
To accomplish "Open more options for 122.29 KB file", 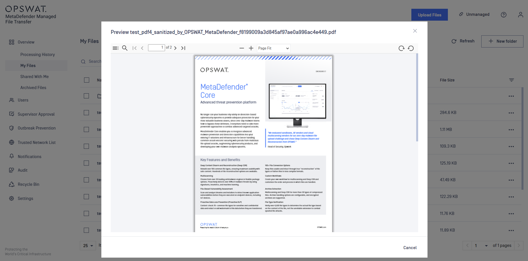I will [511, 197].
